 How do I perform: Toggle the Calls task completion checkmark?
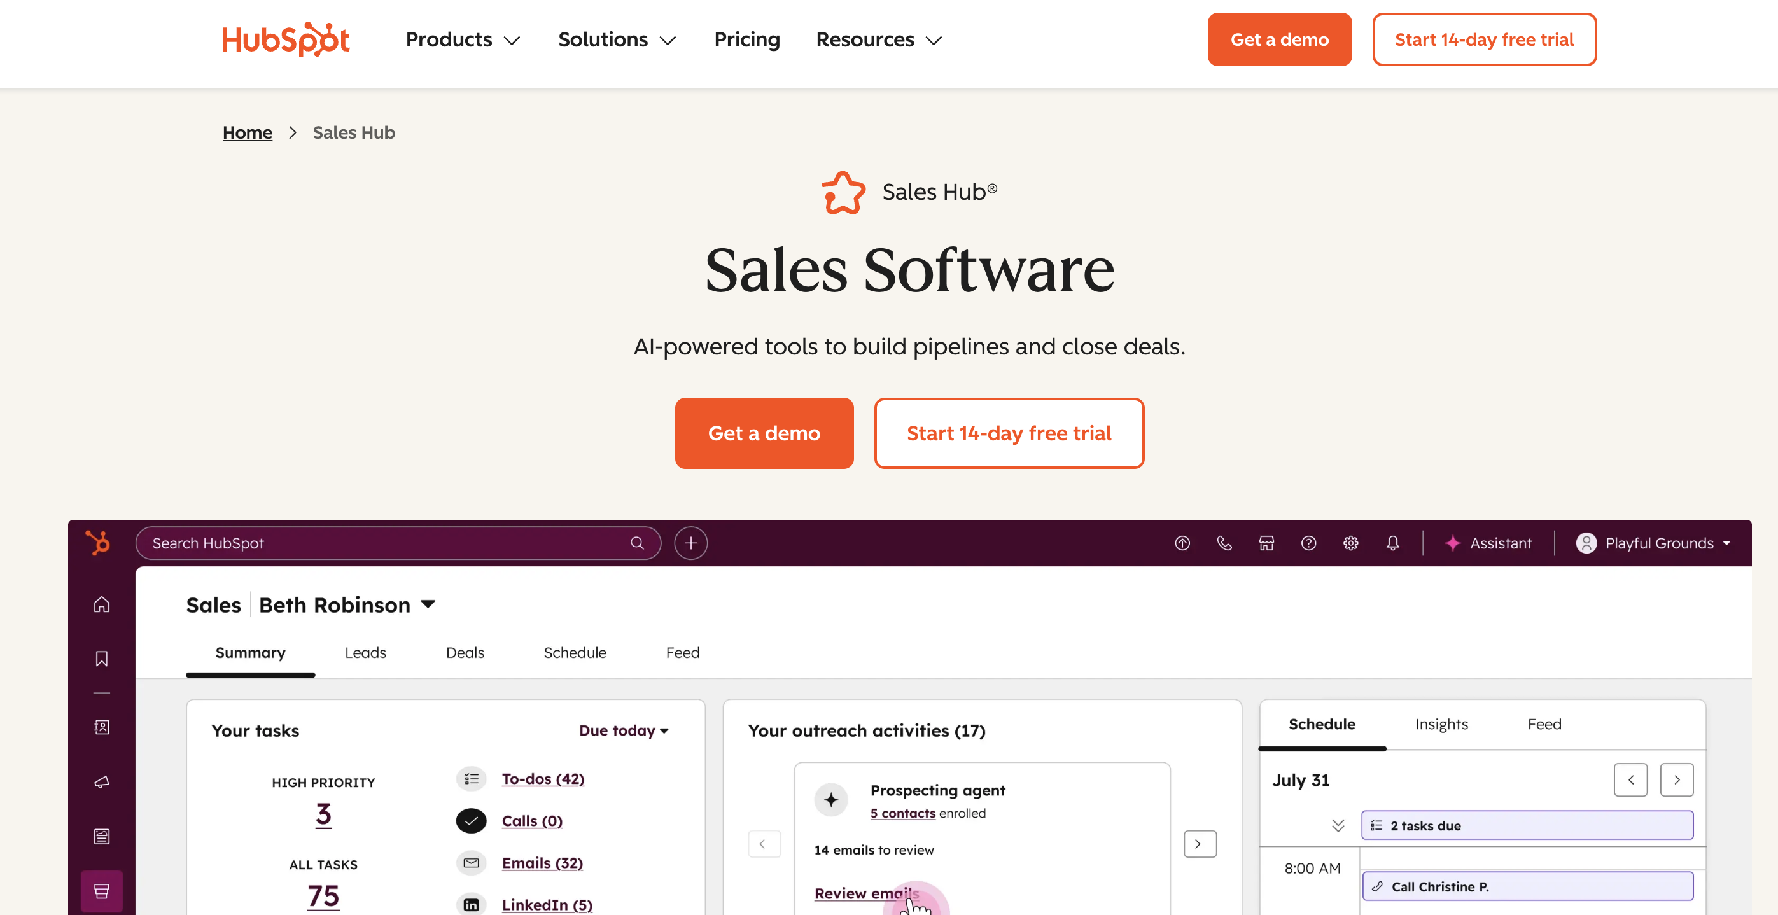coord(471,820)
